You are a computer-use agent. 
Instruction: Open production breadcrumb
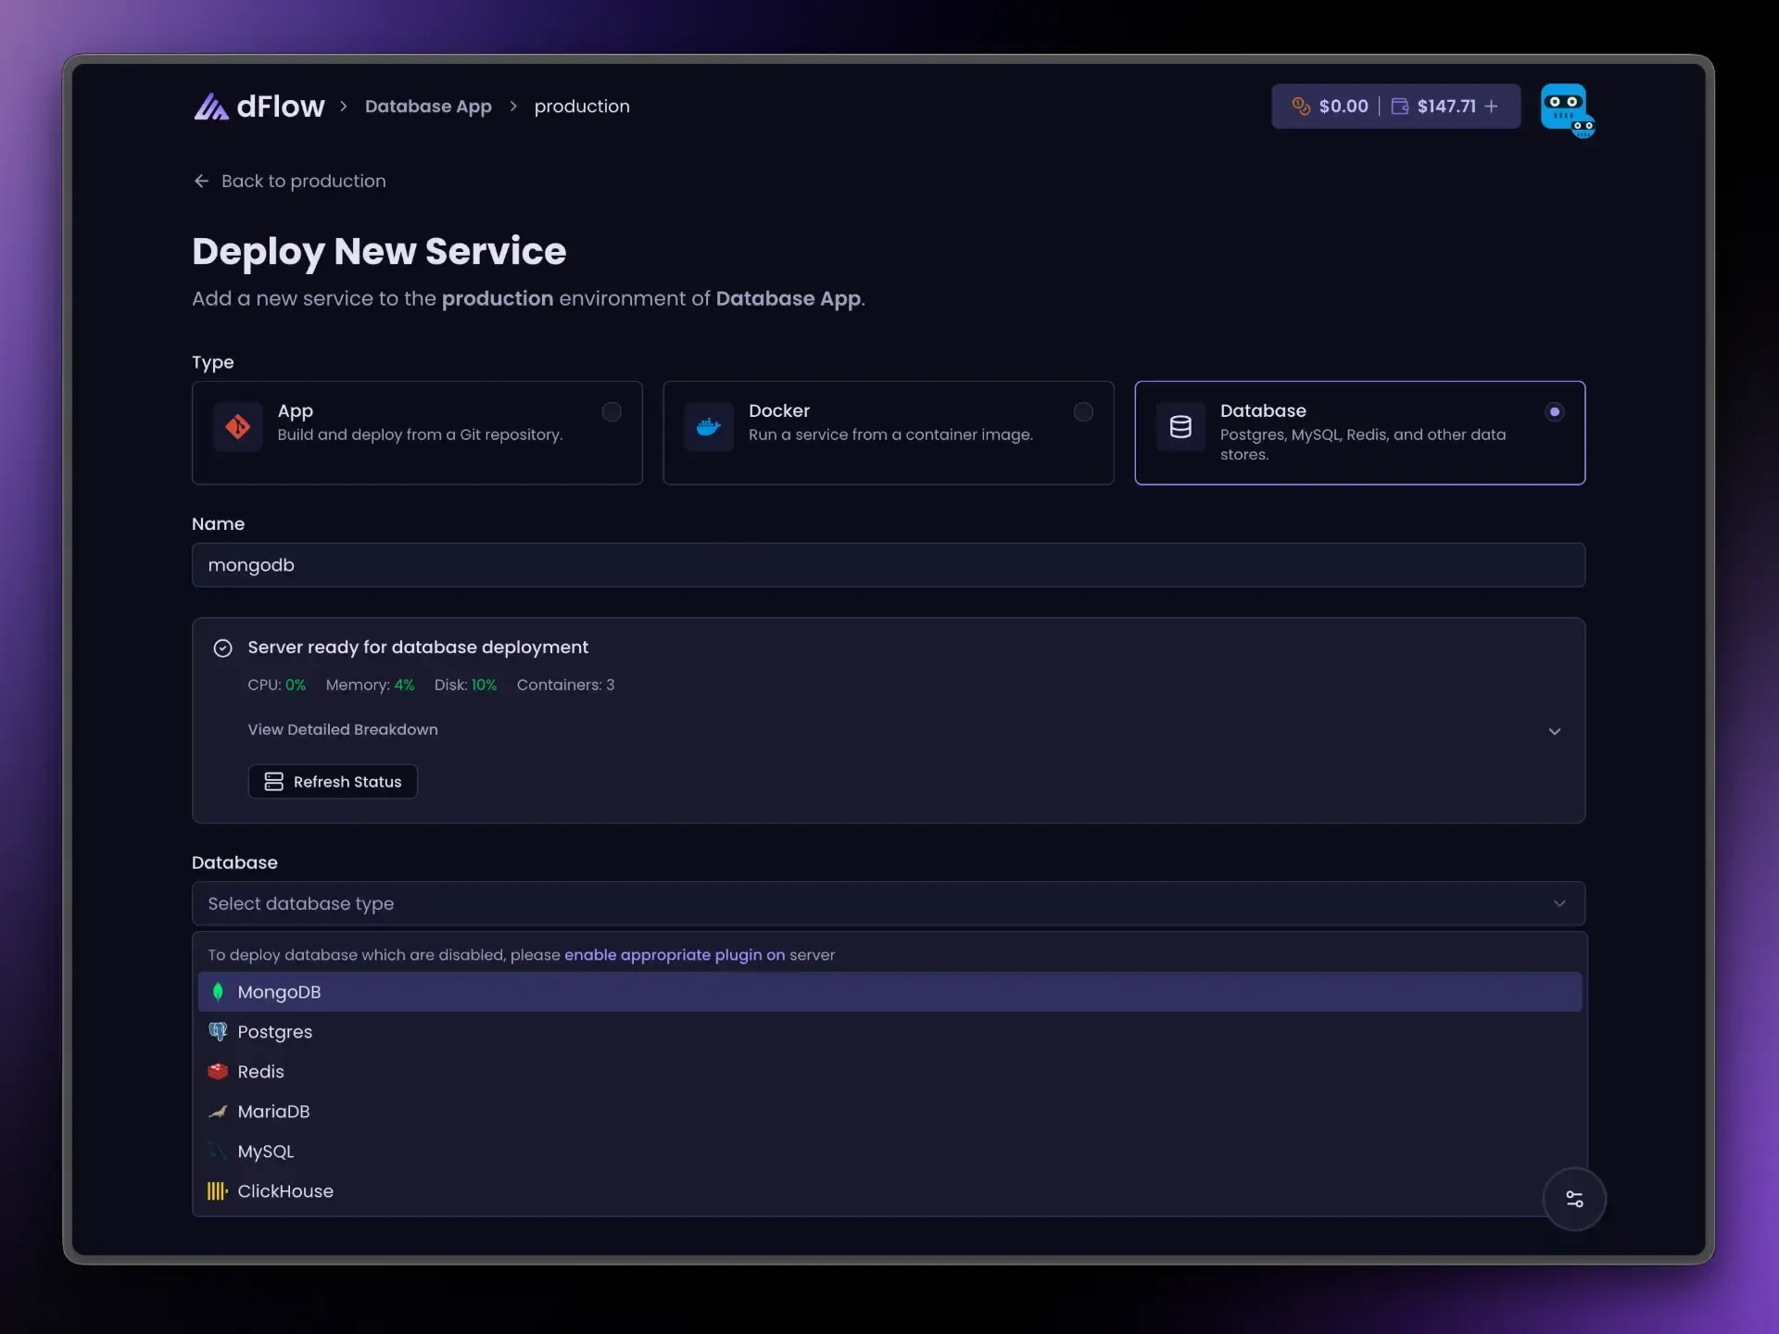pyautogui.click(x=582, y=107)
